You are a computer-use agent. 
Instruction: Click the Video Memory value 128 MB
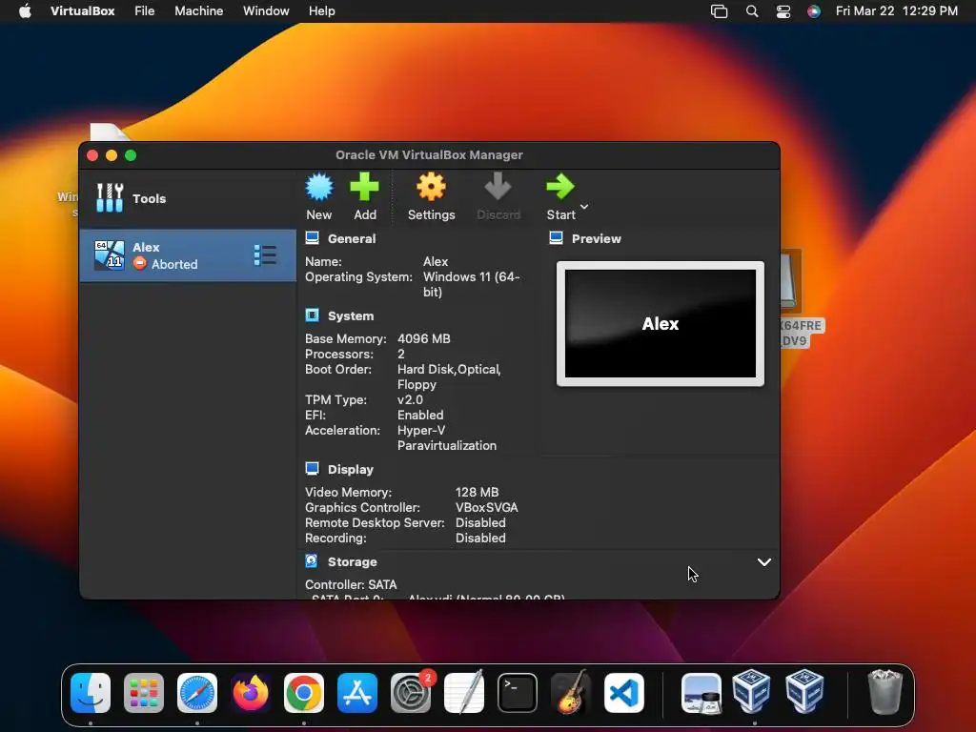click(477, 492)
